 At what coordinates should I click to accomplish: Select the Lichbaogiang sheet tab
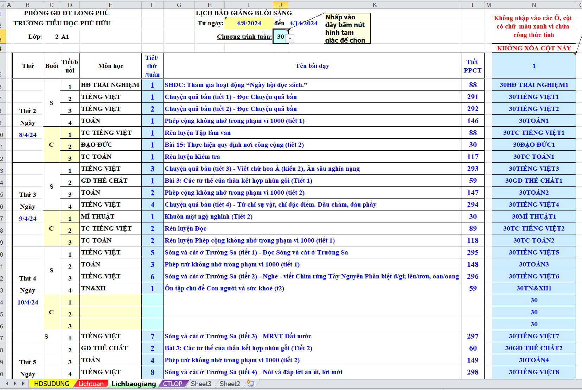point(134,384)
